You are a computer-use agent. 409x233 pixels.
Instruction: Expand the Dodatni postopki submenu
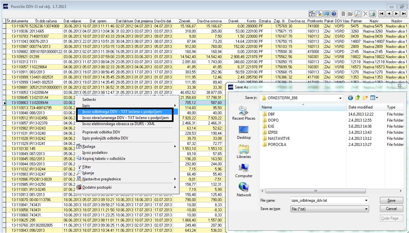(97, 187)
